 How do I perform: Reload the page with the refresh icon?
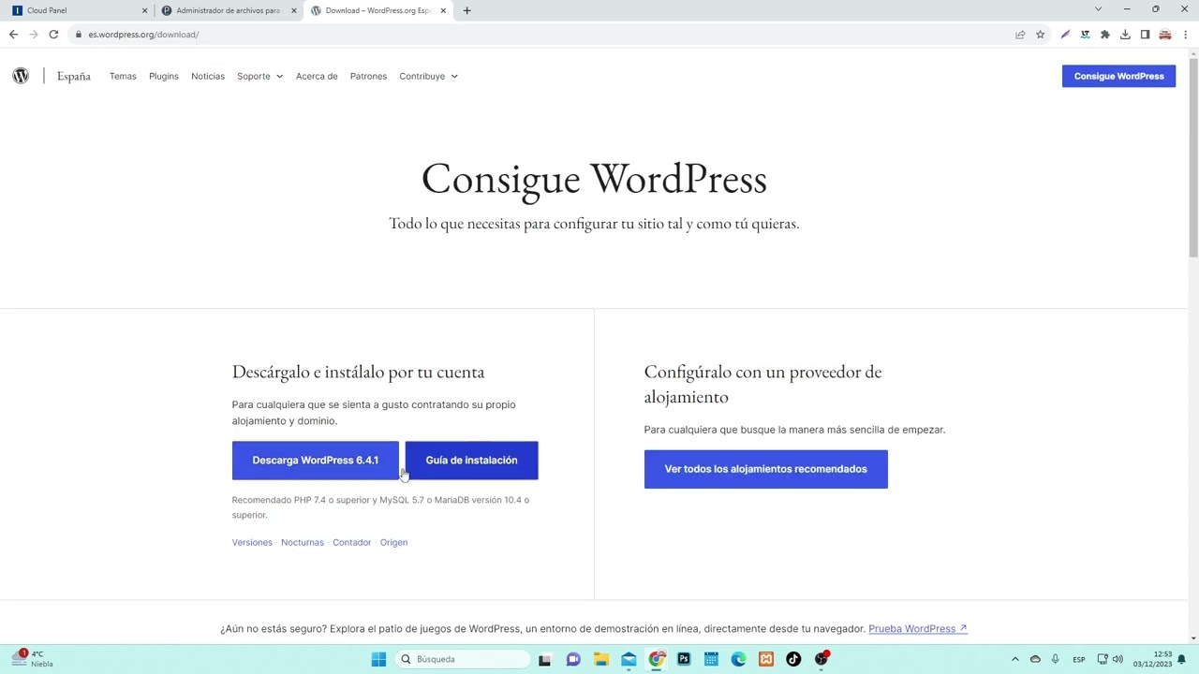53,35
